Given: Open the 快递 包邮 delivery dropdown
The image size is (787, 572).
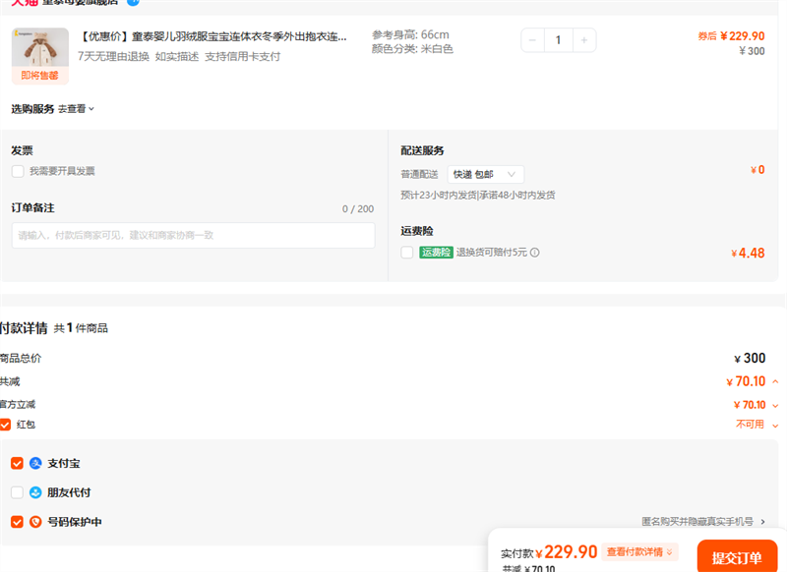Looking at the screenshot, I should click(x=486, y=174).
